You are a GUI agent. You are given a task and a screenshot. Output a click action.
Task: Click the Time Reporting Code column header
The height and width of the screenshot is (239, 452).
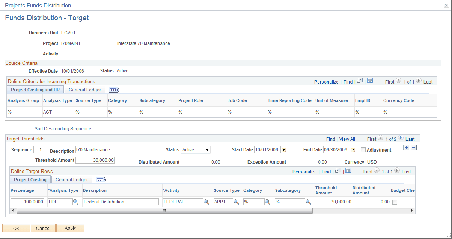(x=289, y=100)
